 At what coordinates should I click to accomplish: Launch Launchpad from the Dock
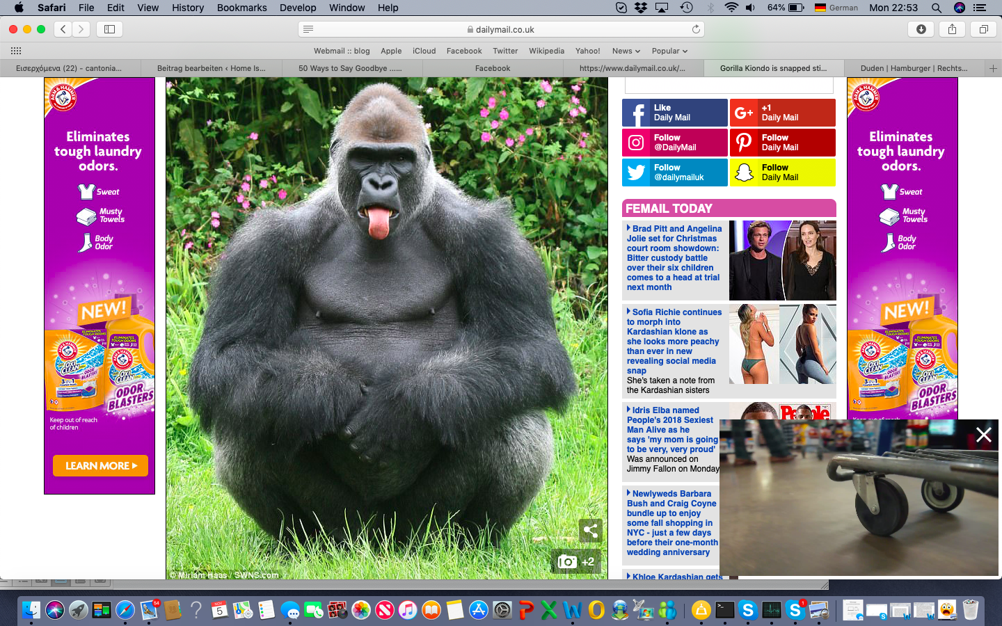point(78,610)
